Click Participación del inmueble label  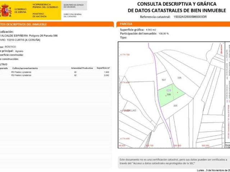pyautogui.click(x=138, y=33)
